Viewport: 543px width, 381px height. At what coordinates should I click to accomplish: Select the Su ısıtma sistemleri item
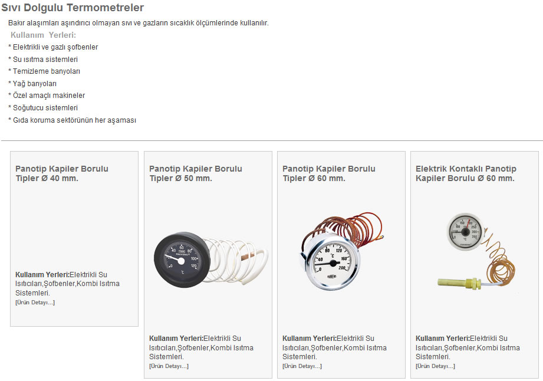tap(43, 59)
